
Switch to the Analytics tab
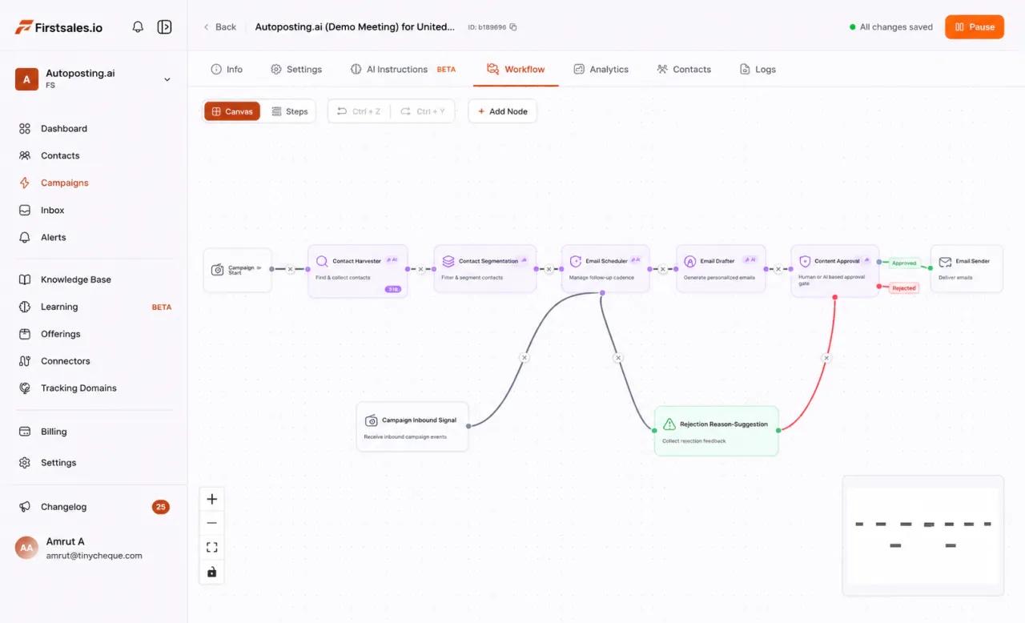point(601,70)
